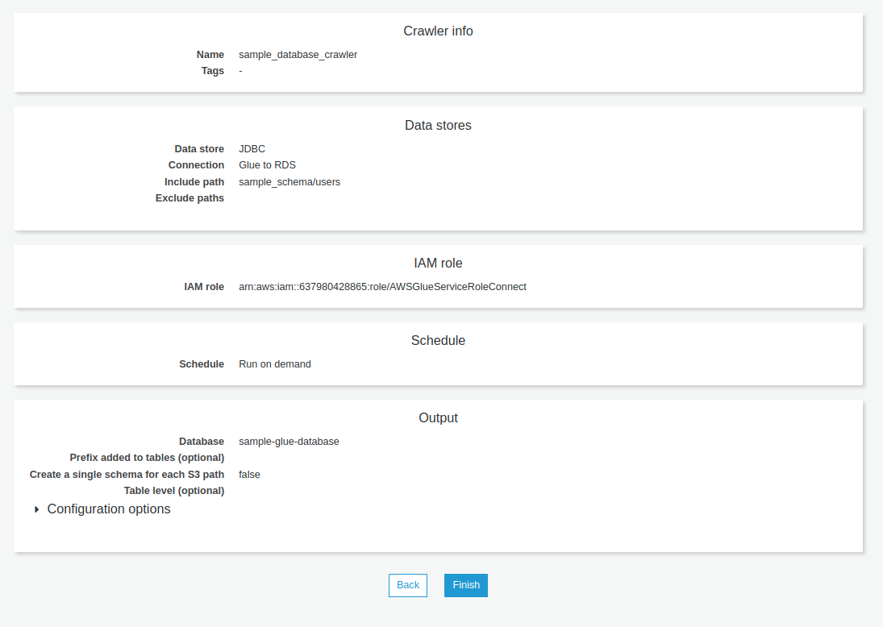Click the Data stores section heading
The height and width of the screenshot is (627, 883).
click(438, 126)
